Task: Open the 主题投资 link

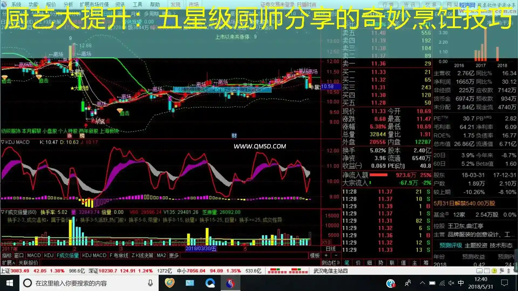Action: point(476,245)
